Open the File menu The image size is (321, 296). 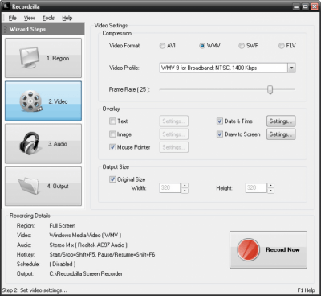click(x=13, y=18)
